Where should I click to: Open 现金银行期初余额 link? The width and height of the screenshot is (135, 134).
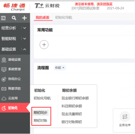[x=75, y=98]
